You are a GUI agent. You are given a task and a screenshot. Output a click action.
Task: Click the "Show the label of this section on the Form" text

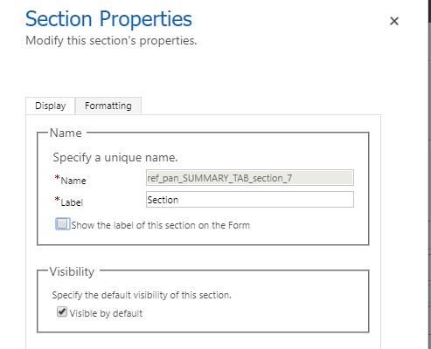(161, 225)
